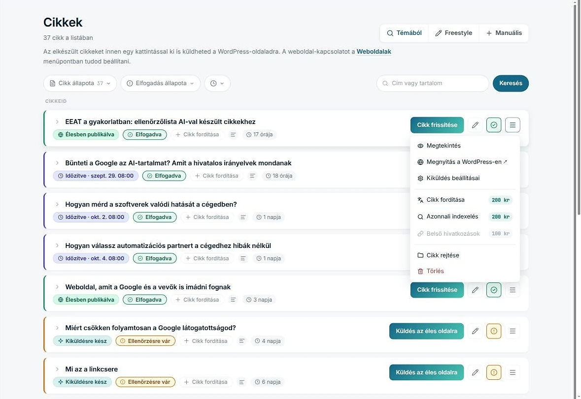The width and height of the screenshot is (581, 399).
Task: Toggle approval check icon for EEAT article
Action: tap(494, 125)
